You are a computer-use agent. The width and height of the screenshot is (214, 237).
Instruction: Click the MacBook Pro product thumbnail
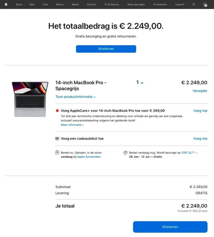(x=30, y=99)
